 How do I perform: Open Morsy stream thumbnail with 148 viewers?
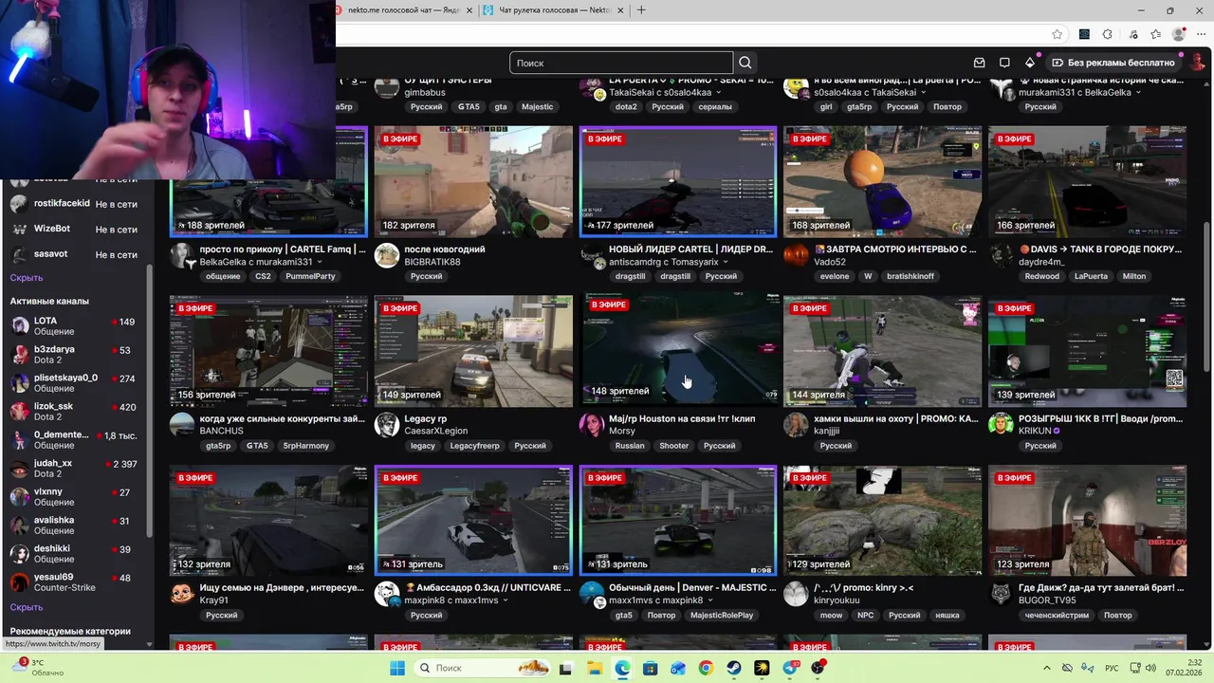point(678,350)
